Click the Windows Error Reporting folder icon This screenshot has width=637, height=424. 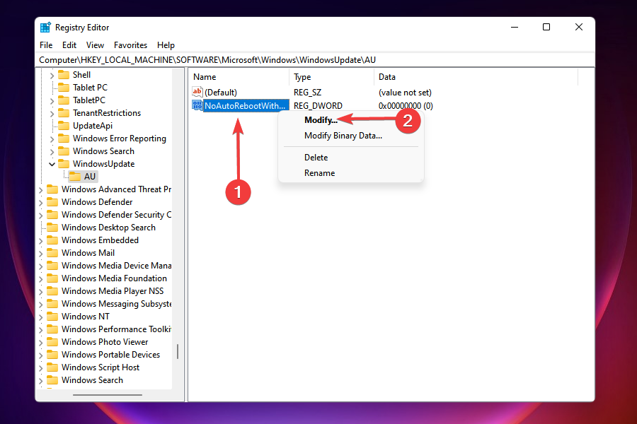tap(64, 139)
